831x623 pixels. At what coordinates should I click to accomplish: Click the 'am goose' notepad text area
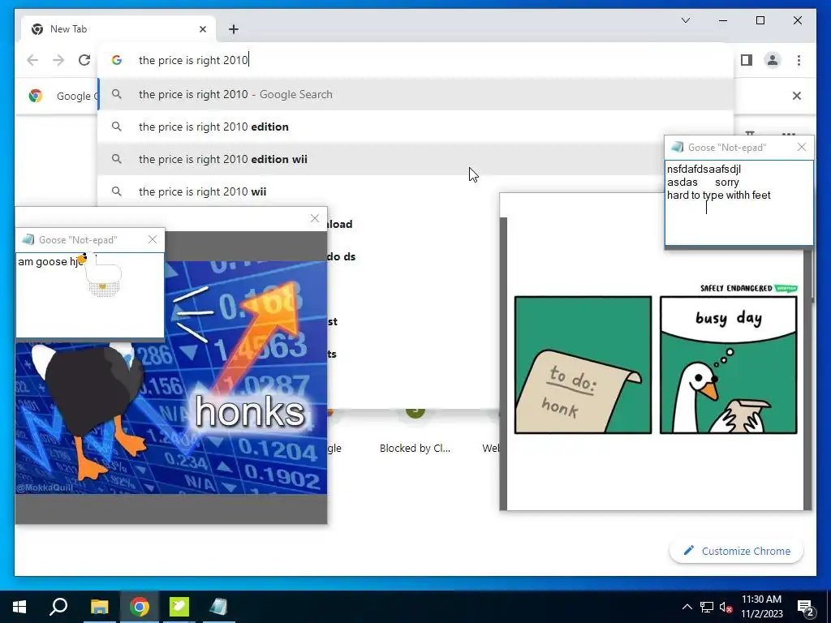pyautogui.click(x=90, y=294)
